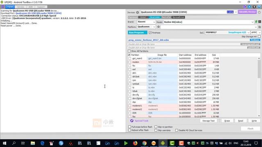Click the Identify Device button
Screen dimensions: 262x147
[x=247, y=12]
